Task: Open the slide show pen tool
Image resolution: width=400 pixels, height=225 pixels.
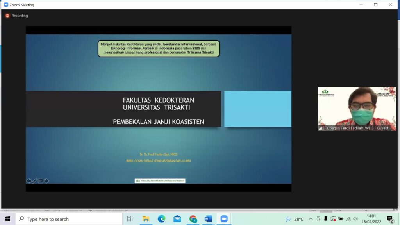Action: (35, 181)
